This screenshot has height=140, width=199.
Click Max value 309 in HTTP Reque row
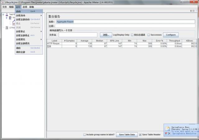coord(144,44)
